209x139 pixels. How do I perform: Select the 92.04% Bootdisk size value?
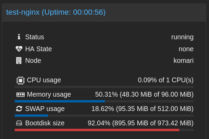pyautogui.click(x=140, y=123)
